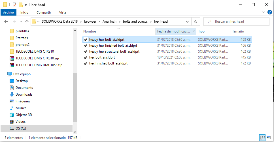The image size is (274, 142).
Task: Expand the ribbon with chevron
Action: pos(264,12)
